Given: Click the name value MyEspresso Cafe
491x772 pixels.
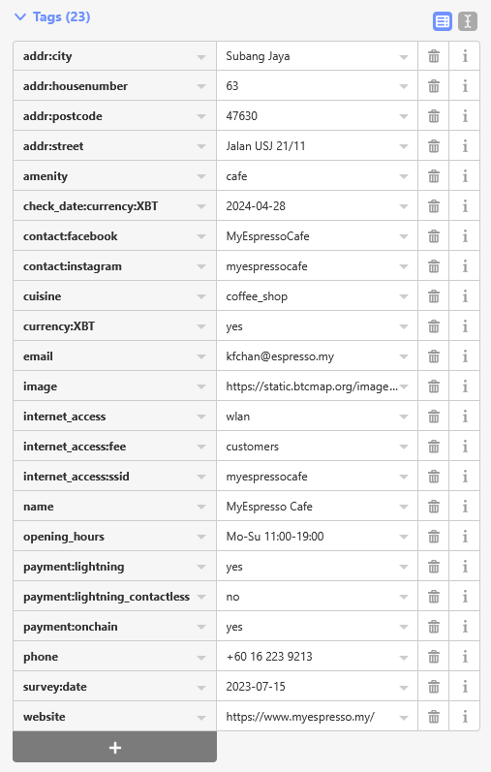Looking at the screenshot, I should (x=269, y=507).
